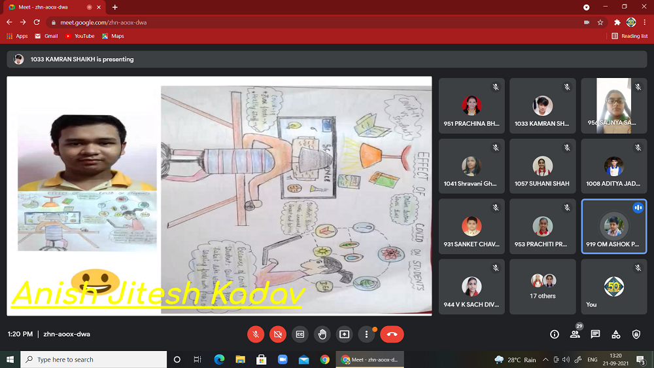This screenshot has height=368, width=654.
Task: Unmute the microphone in call controls
Action: coord(256,334)
